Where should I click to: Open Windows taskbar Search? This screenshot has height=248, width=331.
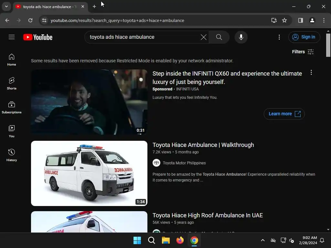[x=151, y=240]
